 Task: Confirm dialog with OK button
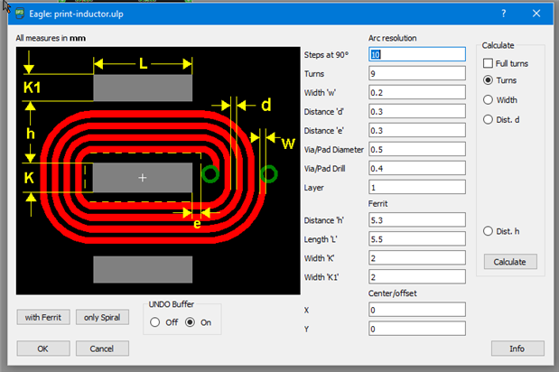tap(42, 349)
